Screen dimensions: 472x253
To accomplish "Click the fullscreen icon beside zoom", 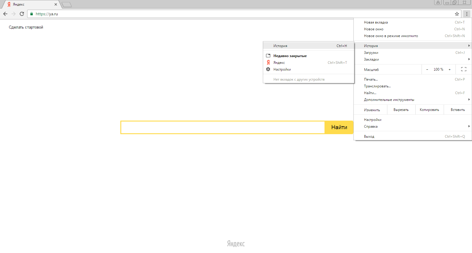I will (x=464, y=69).
